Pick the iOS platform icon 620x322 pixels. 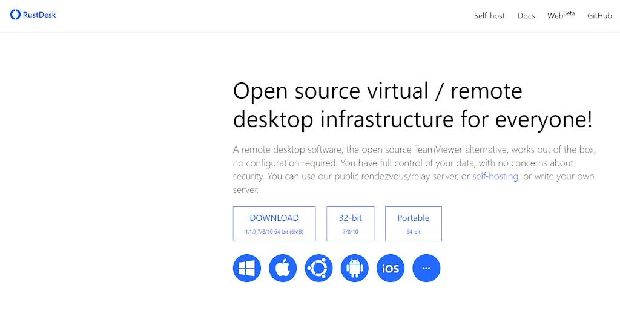pyautogui.click(x=391, y=268)
